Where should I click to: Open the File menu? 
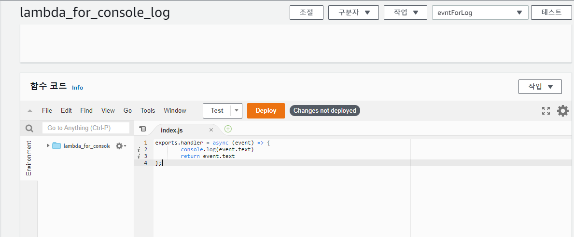point(47,110)
